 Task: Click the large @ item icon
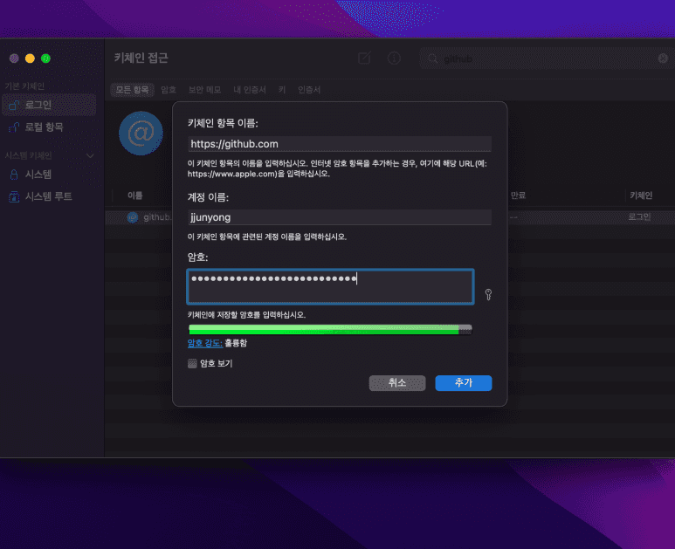pyautogui.click(x=141, y=134)
